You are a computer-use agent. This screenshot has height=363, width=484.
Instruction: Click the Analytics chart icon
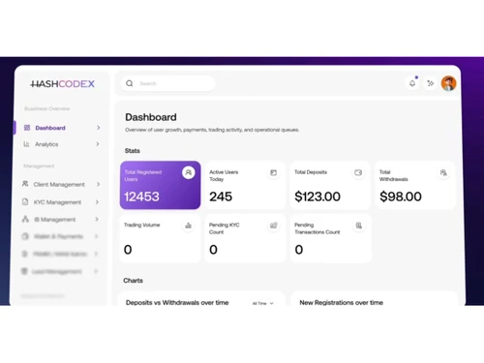[x=26, y=144]
